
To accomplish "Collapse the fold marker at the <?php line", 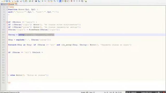I will pos(7,7).
